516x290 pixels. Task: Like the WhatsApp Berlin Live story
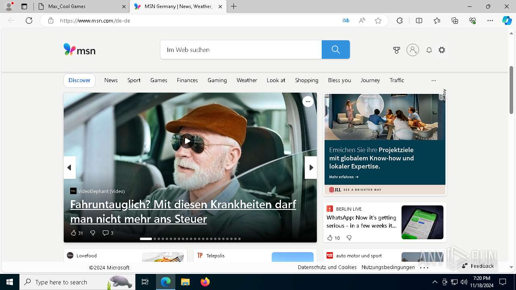point(333,238)
